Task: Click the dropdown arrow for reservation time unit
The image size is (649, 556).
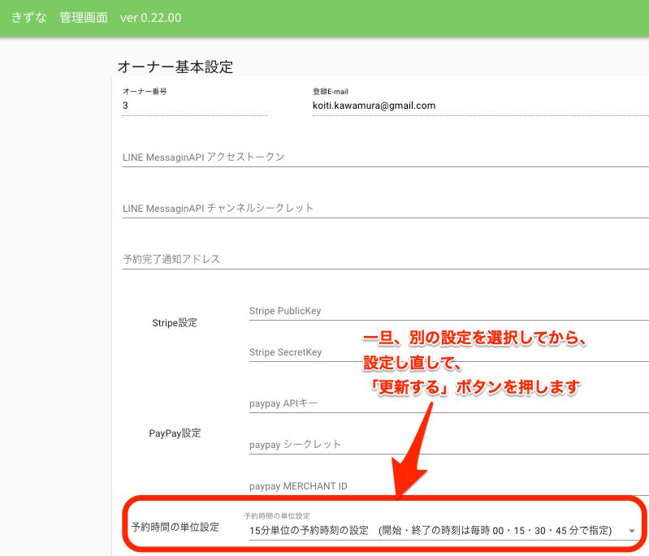Action: click(632, 532)
